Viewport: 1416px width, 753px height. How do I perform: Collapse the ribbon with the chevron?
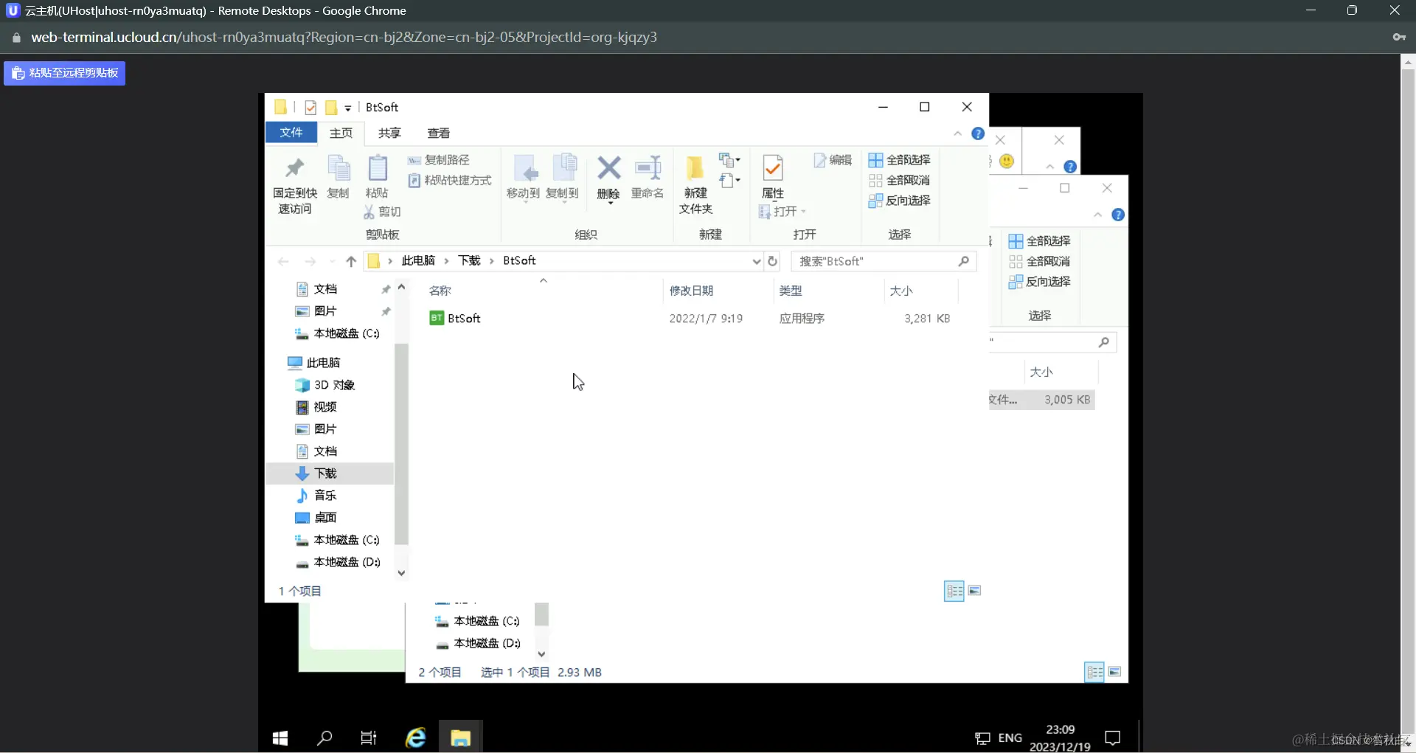pyautogui.click(x=957, y=133)
